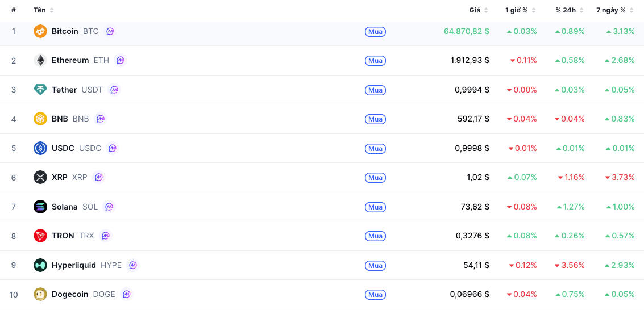Sort by the 1 giờ % column
Image resolution: width=644 pixels, height=310 pixels.
coord(521,10)
